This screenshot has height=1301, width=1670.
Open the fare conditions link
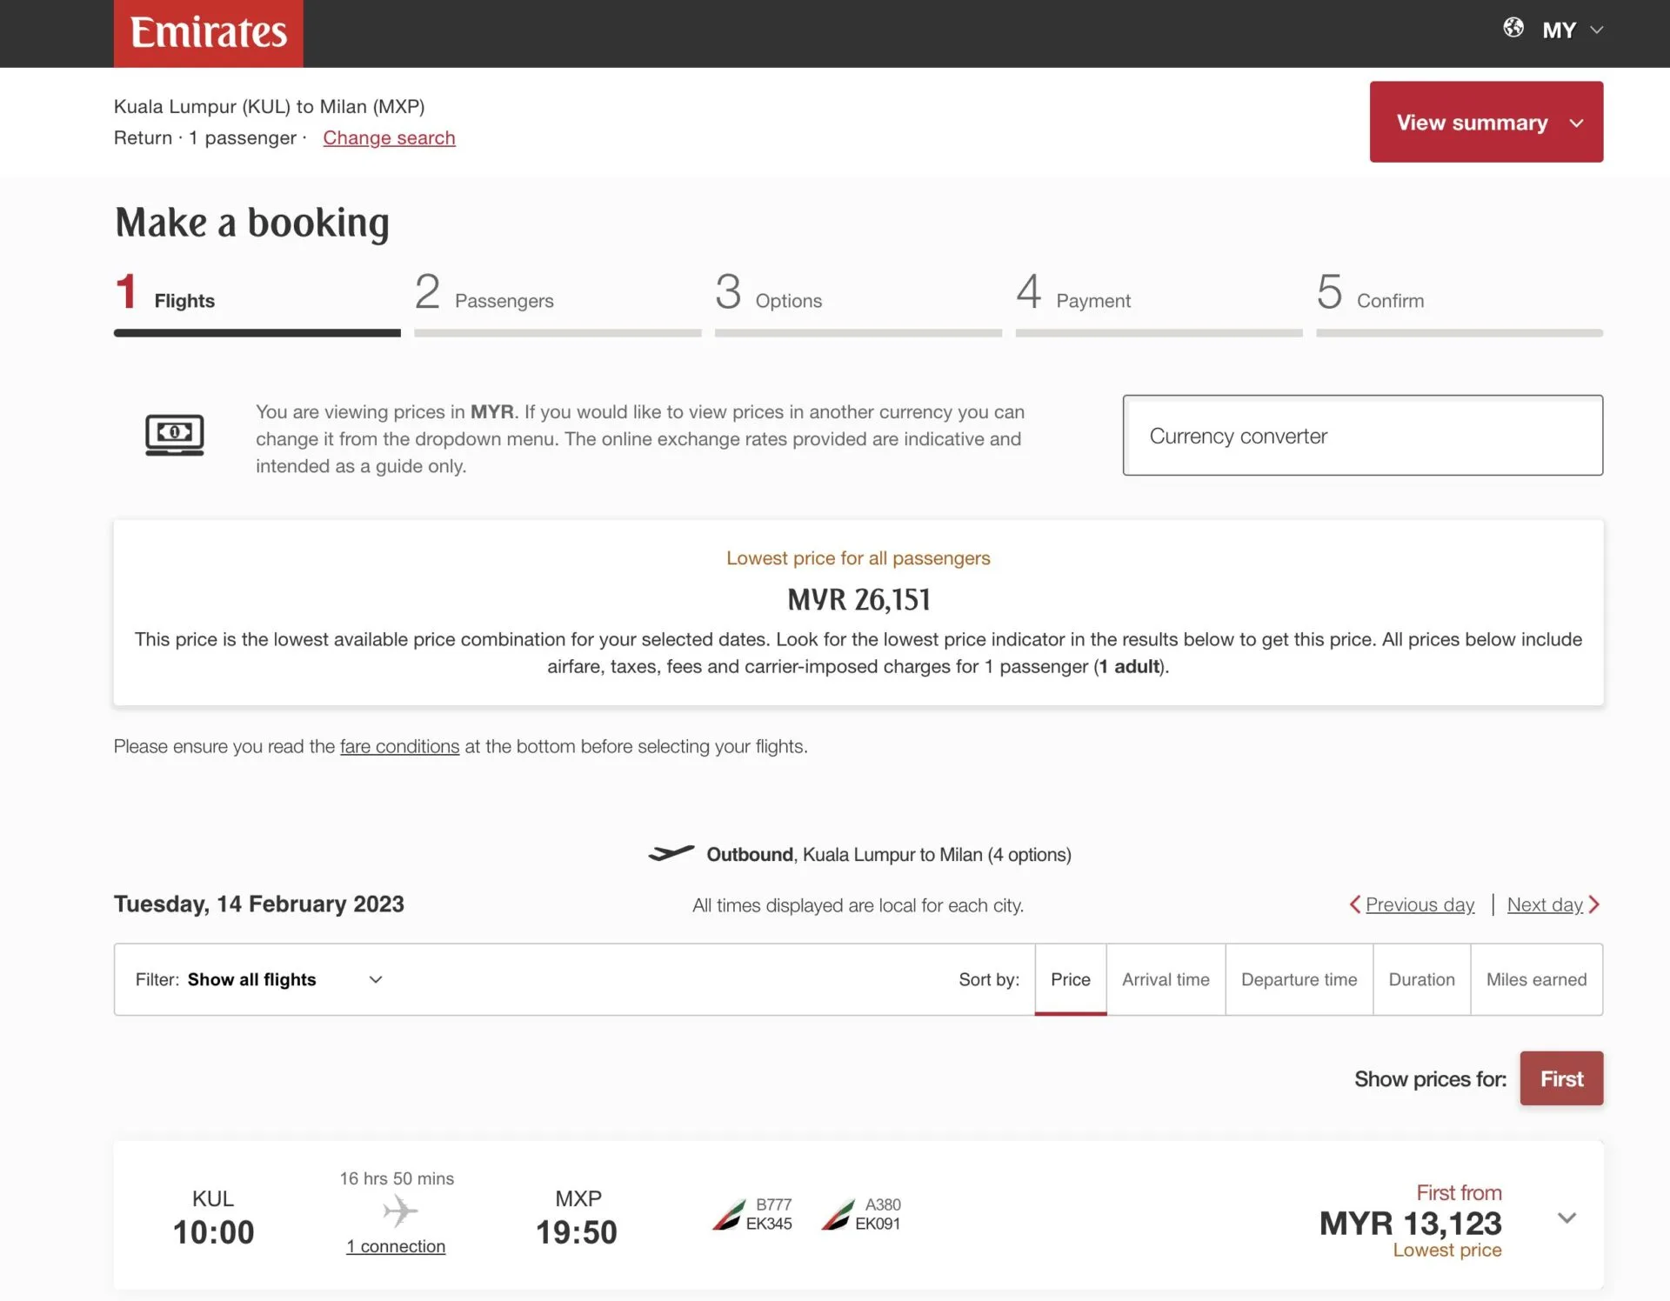tap(399, 746)
